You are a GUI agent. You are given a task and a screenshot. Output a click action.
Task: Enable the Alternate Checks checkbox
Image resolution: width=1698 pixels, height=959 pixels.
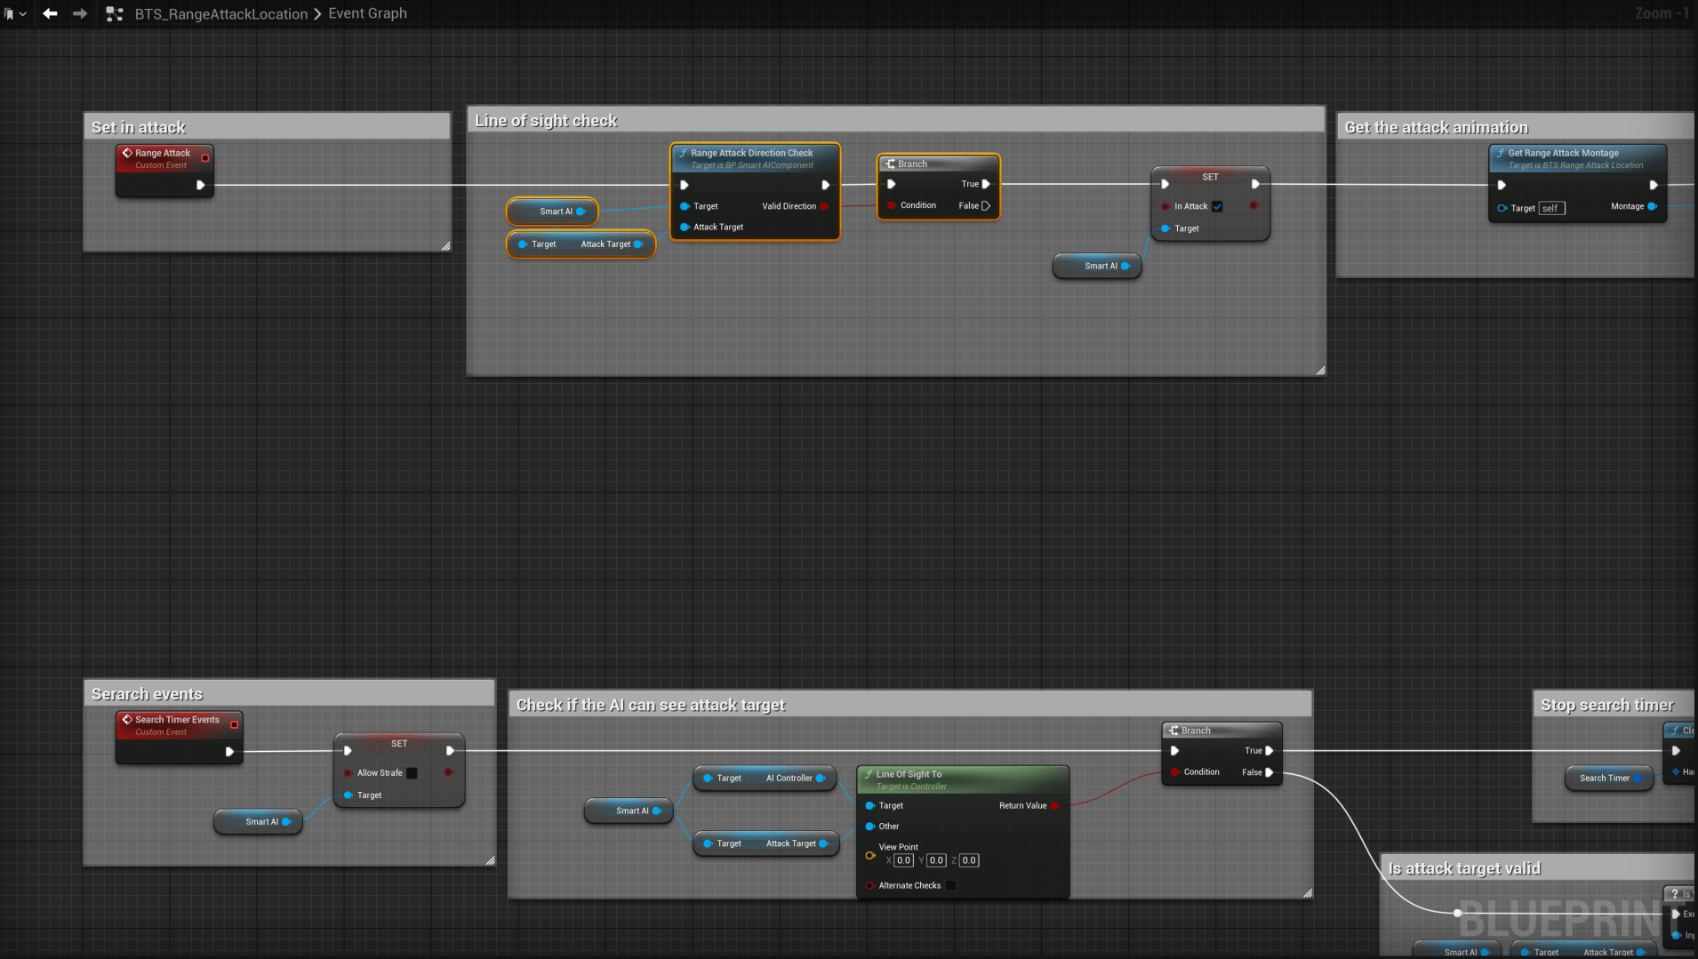950,885
